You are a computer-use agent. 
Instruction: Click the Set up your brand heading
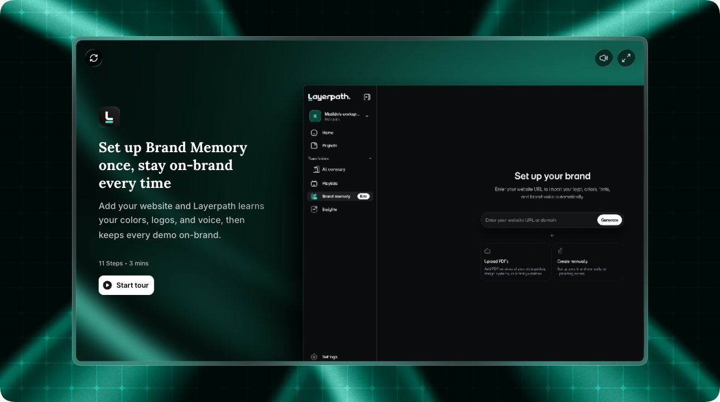coord(552,176)
